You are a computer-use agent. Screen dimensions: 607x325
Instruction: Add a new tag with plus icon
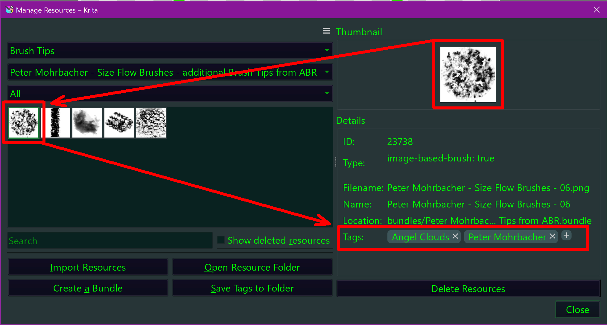(x=566, y=236)
